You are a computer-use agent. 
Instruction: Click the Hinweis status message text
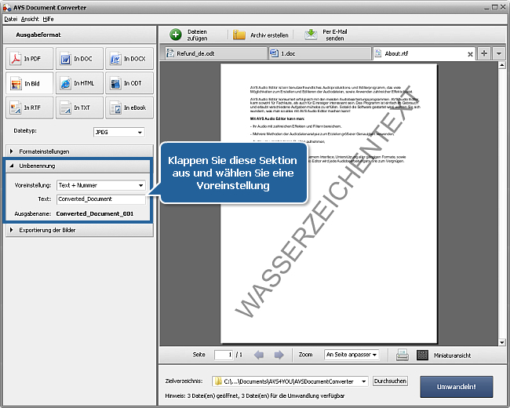(255, 395)
